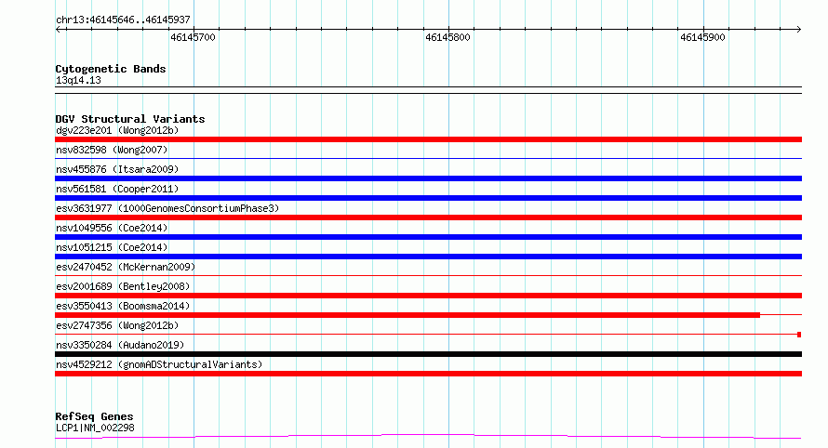Click the red bar of nsv4529212

[x=428, y=374]
